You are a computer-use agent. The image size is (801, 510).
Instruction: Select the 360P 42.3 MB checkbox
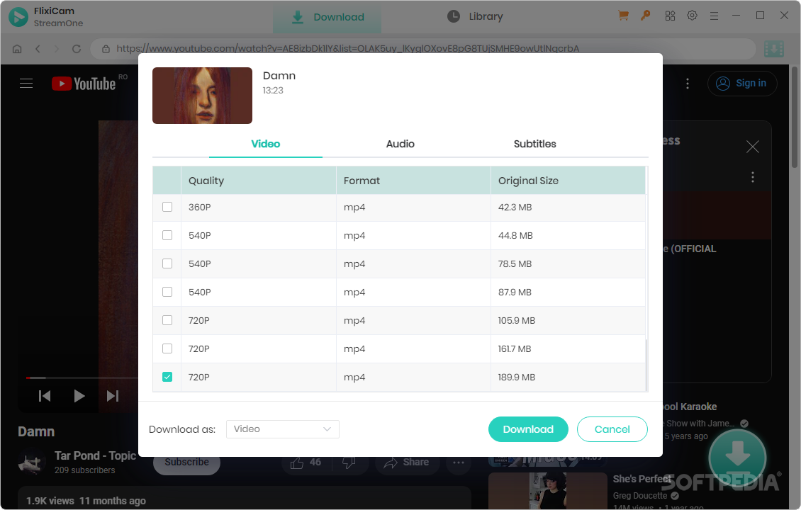pos(167,207)
